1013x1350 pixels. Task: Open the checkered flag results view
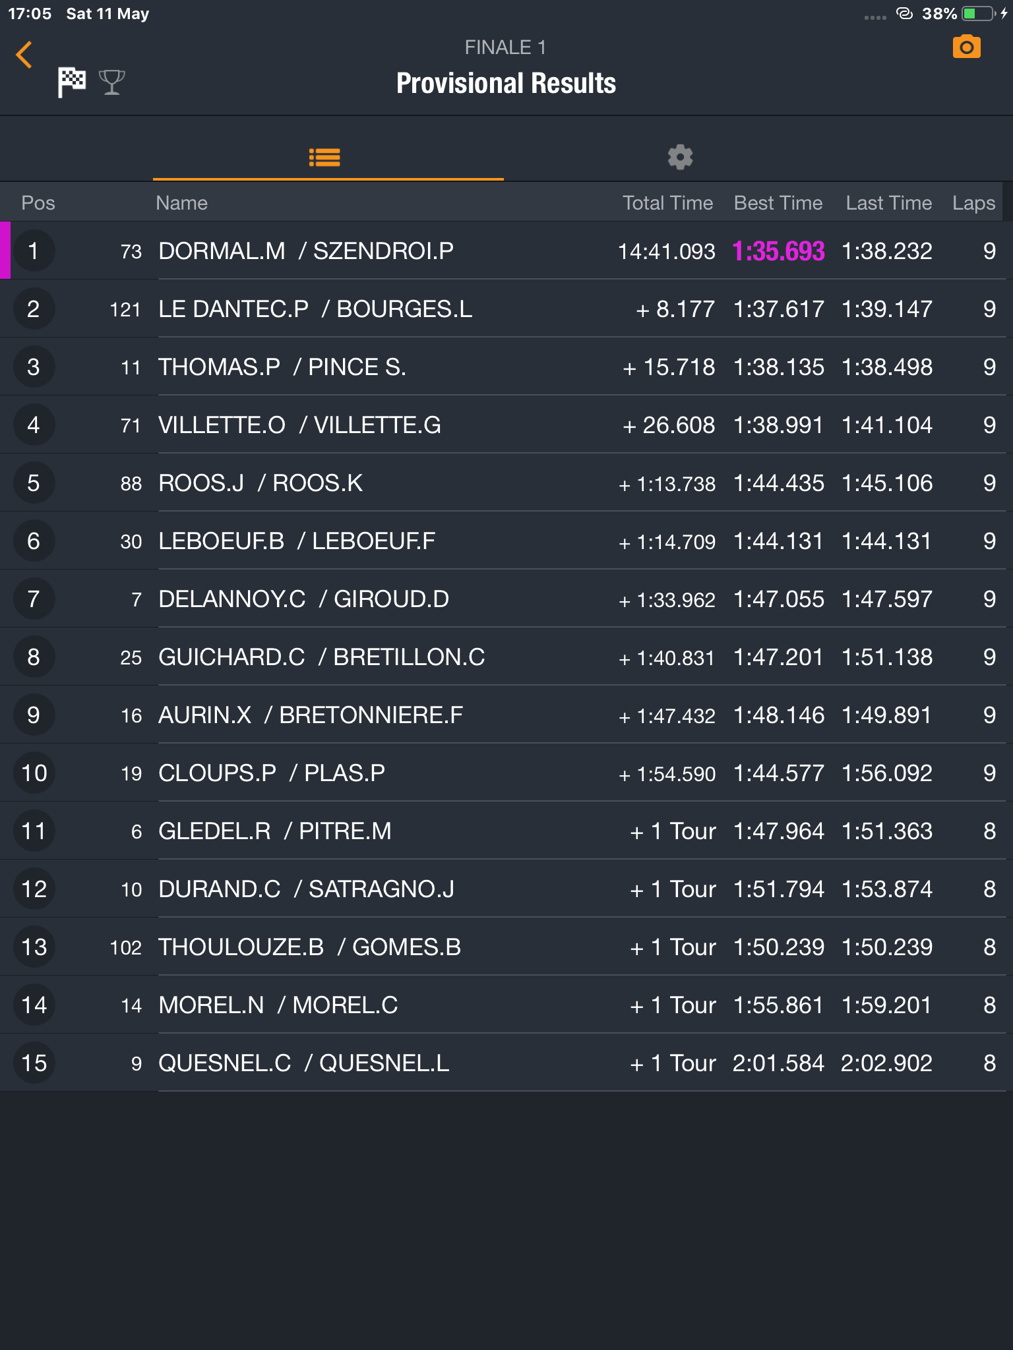pyautogui.click(x=71, y=82)
